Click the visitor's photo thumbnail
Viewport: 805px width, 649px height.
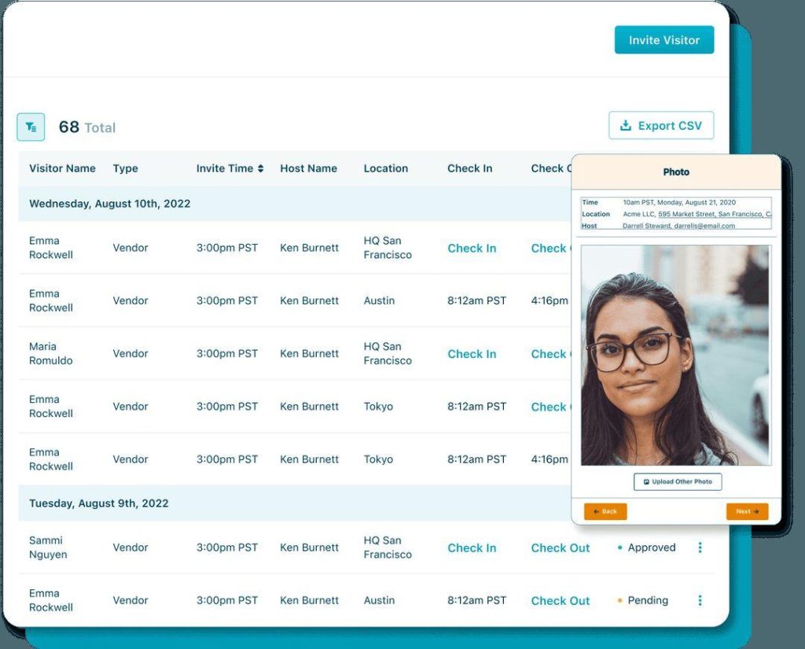[x=677, y=354]
